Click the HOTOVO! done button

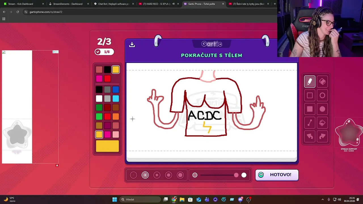tap(277, 175)
